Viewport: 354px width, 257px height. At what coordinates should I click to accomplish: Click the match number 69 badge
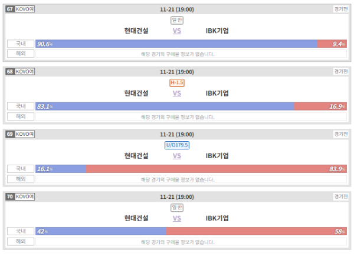point(10,134)
